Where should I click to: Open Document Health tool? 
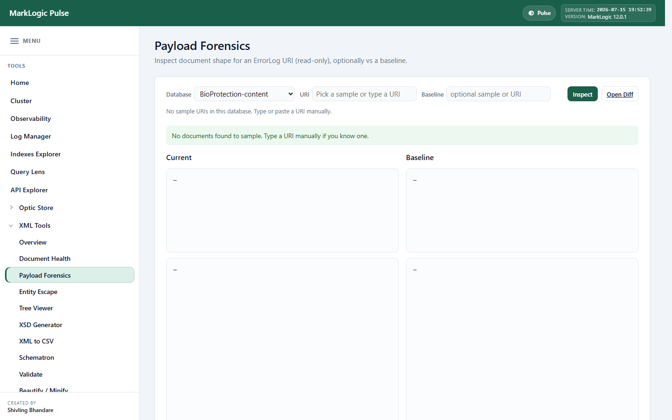pos(45,259)
